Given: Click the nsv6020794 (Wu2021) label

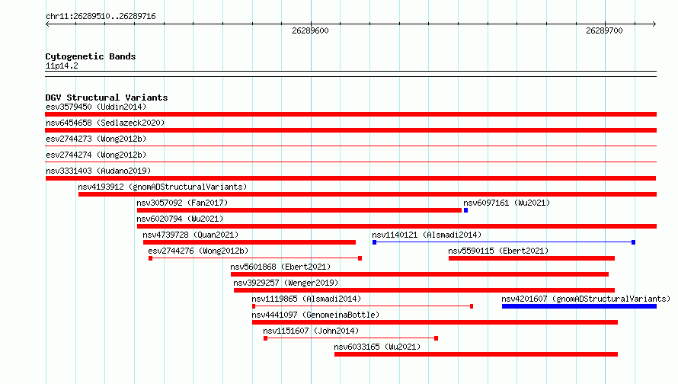Looking at the screenshot, I should click(180, 219).
